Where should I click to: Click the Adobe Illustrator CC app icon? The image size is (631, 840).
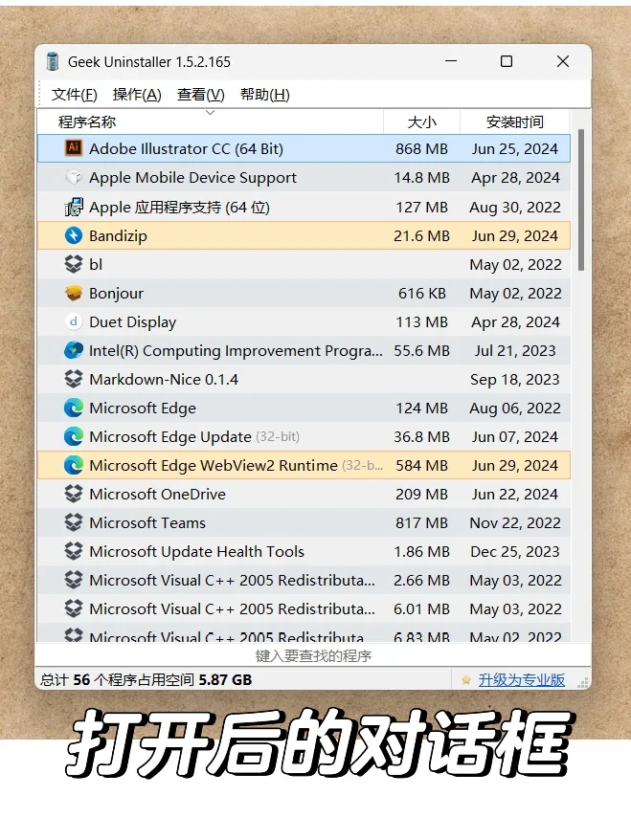click(74, 148)
